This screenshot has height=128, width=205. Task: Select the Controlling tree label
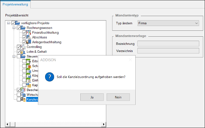[x=34, y=47]
